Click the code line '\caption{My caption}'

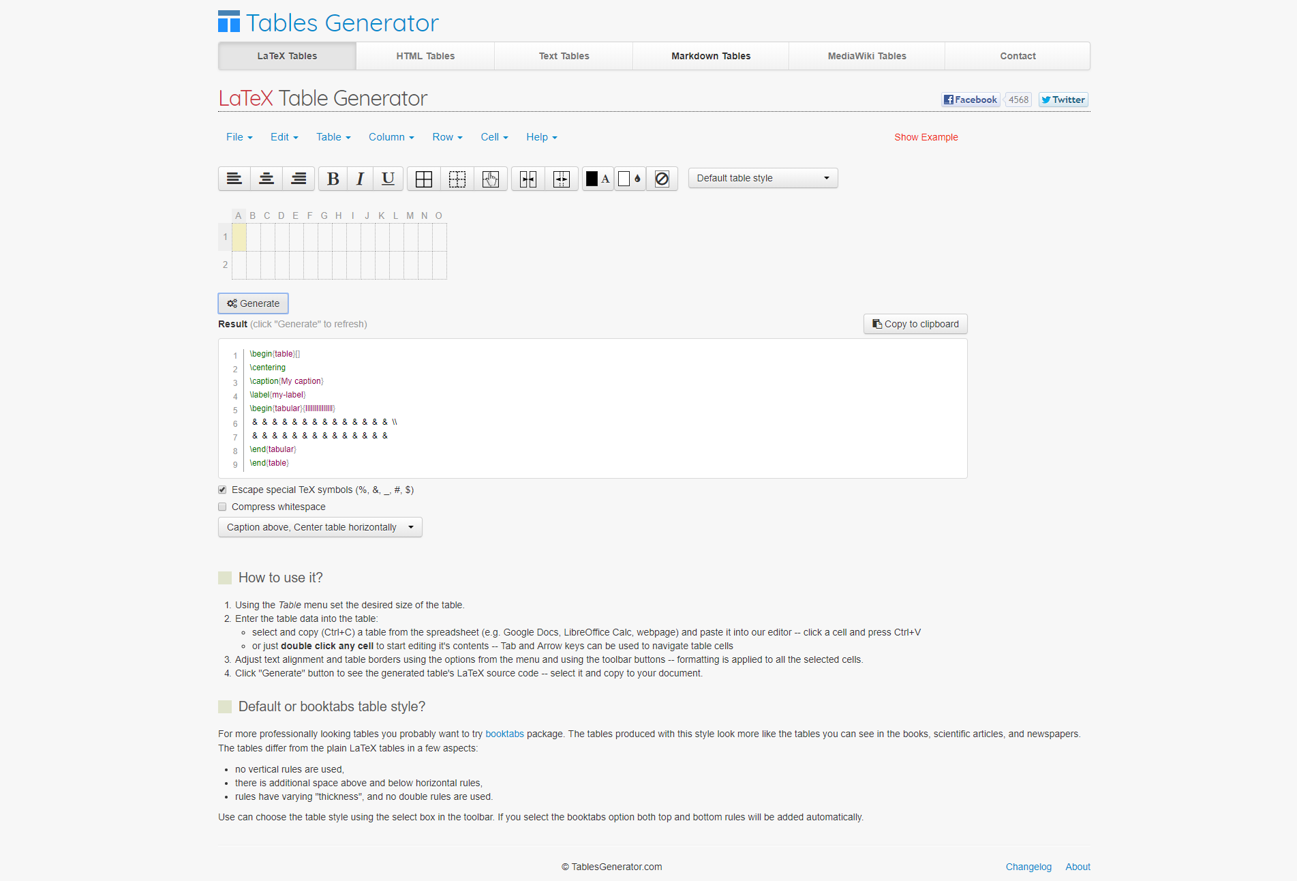(x=286, y=381)
